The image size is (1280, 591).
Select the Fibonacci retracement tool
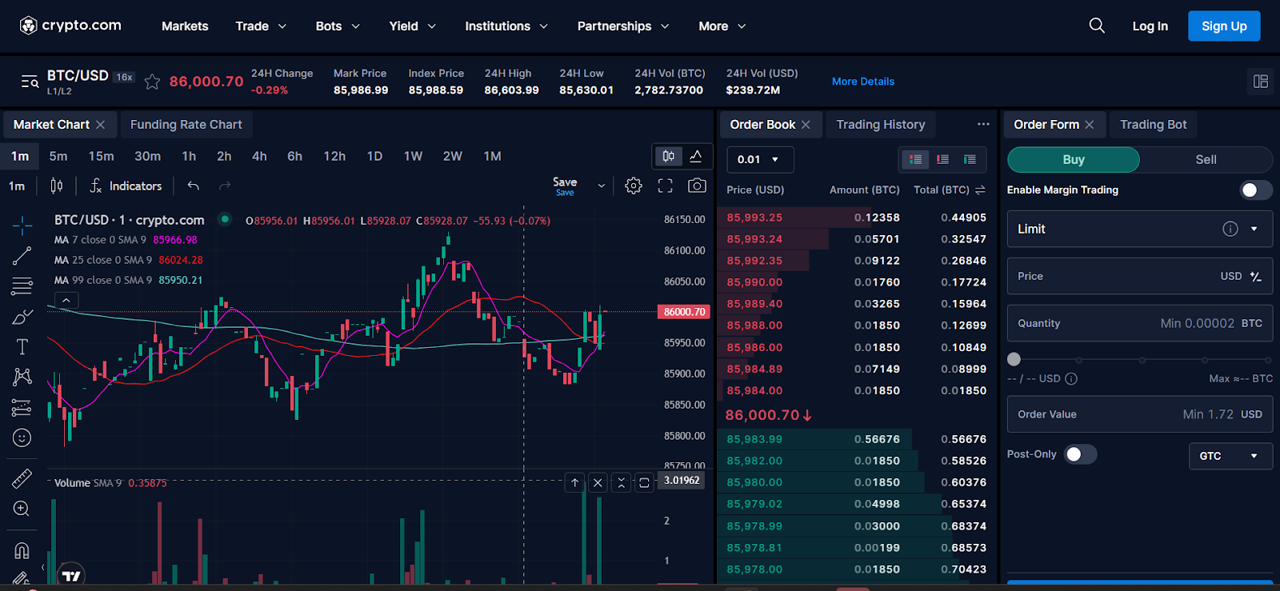click(x=22, y=286)
